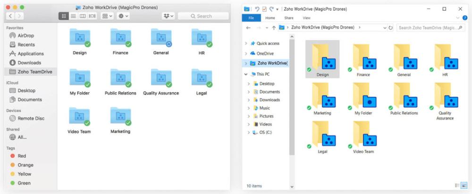472x194 pixels.
Task: Collapse This PC in Explorer tree
Action: click(246, 74)
